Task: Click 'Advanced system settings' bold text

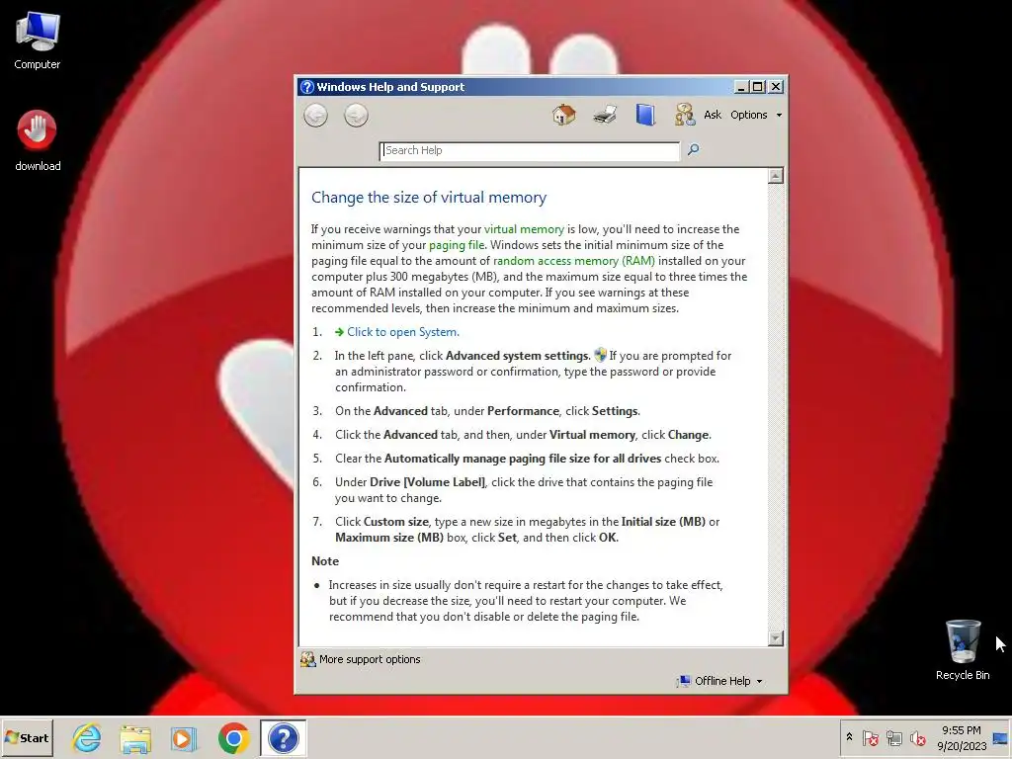Action: (518, 356)
